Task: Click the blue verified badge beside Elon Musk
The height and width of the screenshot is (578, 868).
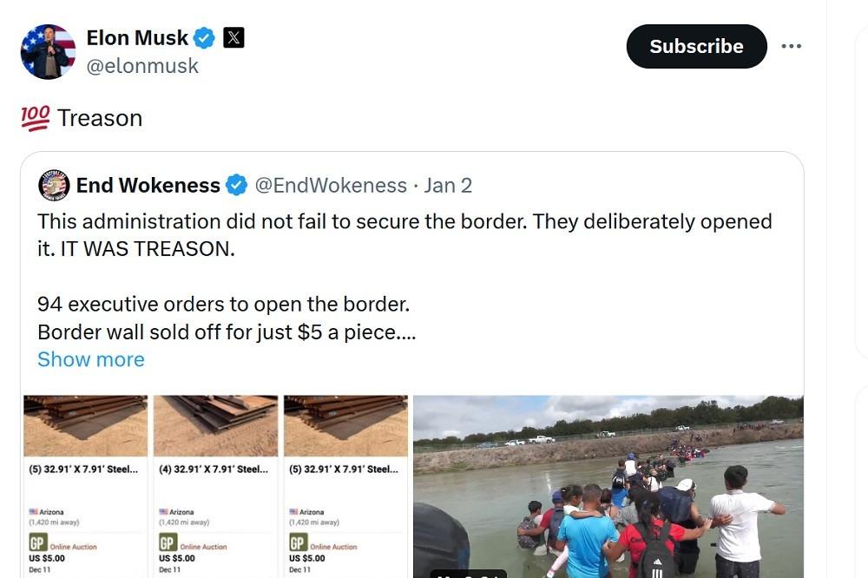Action: (203, 37)
